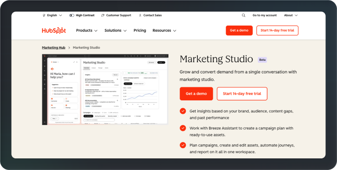Viewport: 337px width, 170px height.
Task: Click the 'Work with Breeze Assistant' text
Action: (x=242, y=131)
